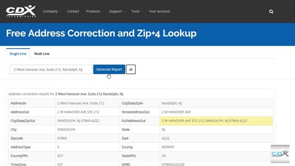This screenshot has height=166, width=295.
Task: Click the Free Address Correction page title
Action: [x=101, y=33]
